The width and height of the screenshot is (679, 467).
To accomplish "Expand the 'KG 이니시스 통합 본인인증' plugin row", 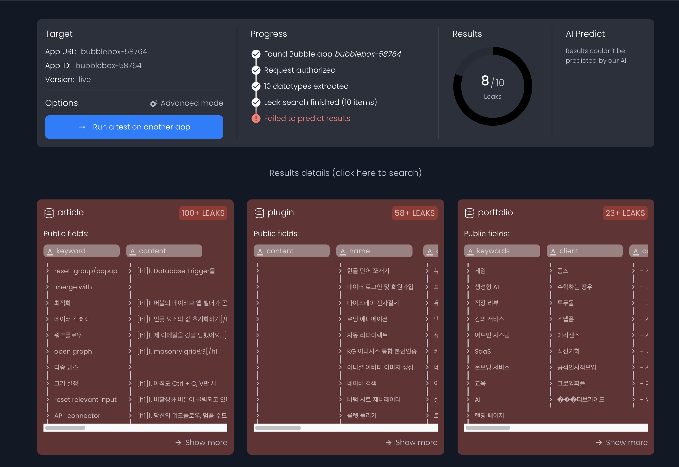I will click(340, 351).
